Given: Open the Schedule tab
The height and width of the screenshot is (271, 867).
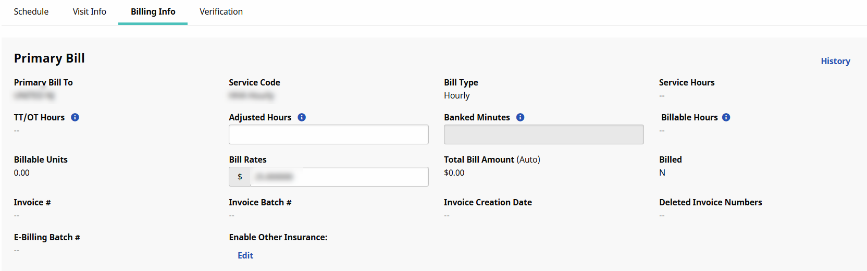Looking at the screenshot, I should point(31,11).
